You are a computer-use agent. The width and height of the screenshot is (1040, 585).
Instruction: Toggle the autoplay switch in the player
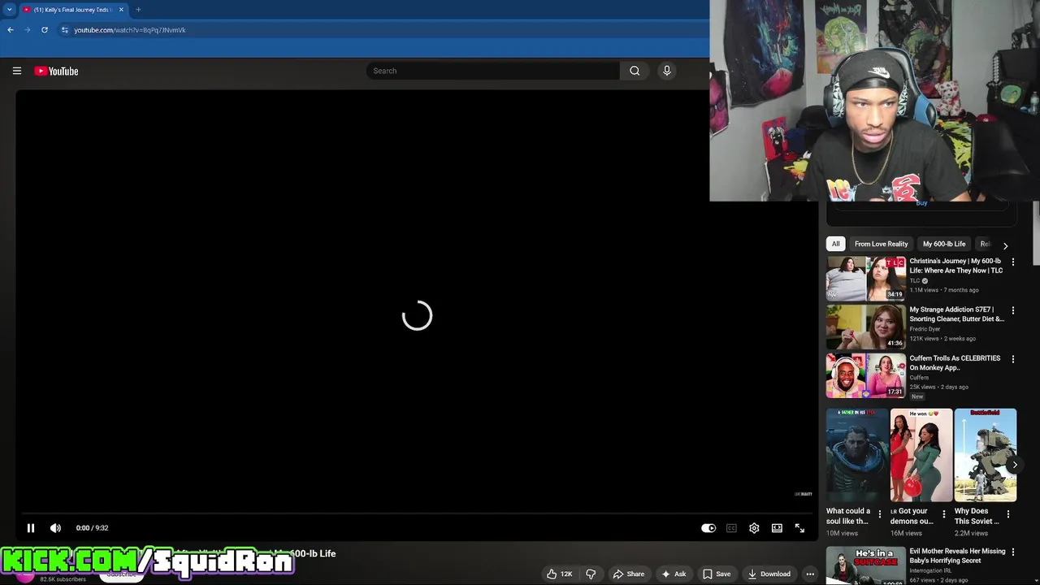click(x=708, y=528)
